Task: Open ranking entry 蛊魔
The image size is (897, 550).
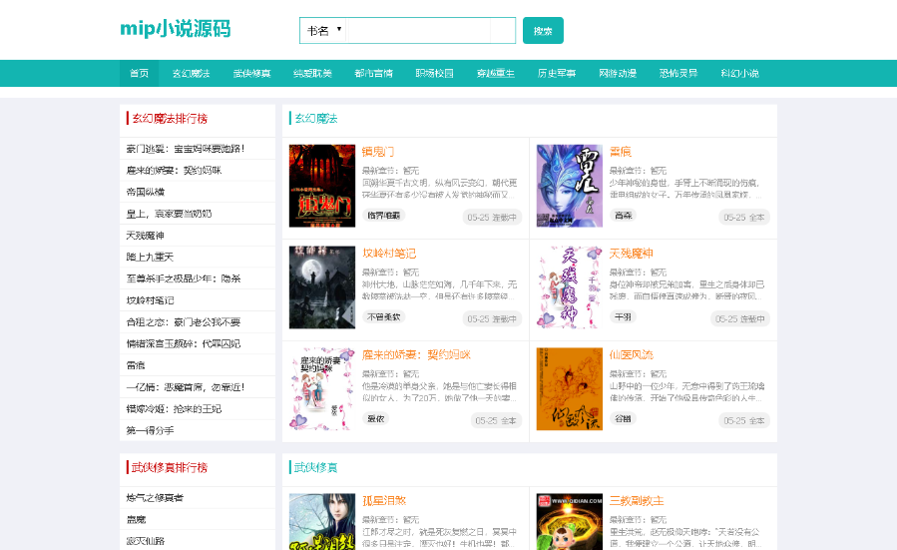Action: (x=136, y=520)
